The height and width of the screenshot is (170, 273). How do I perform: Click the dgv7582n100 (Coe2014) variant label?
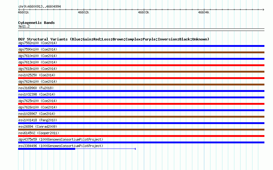[x=38, y=43]
